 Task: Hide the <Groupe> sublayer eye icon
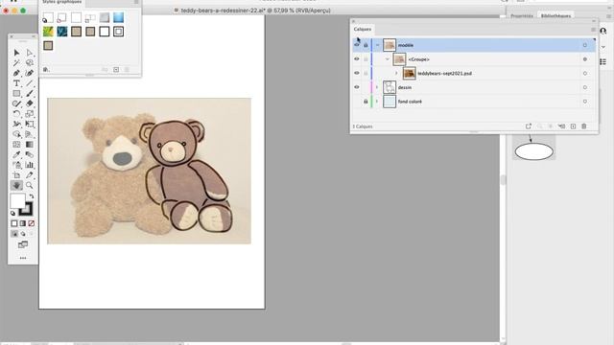(356, 59)
